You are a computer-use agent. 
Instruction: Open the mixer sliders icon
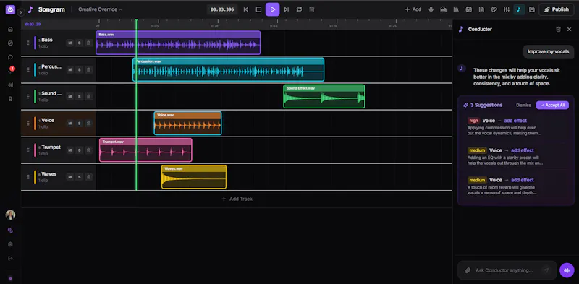click(x=507, y=9)
